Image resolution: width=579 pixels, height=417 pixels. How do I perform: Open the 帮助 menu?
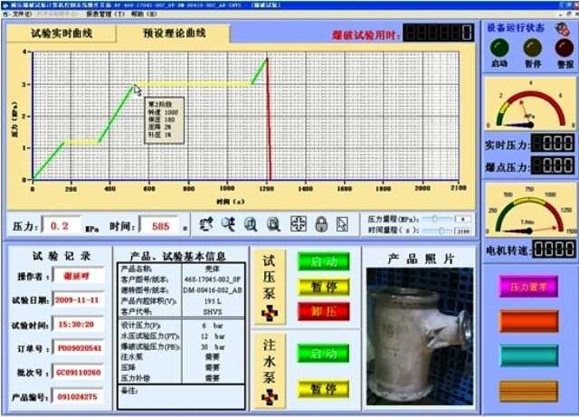pos(136,14)
